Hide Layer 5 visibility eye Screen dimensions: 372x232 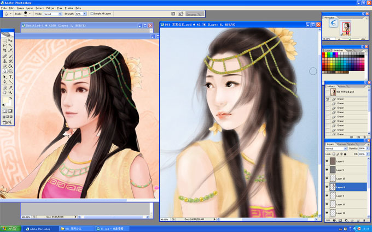click(x=327, y=170)
